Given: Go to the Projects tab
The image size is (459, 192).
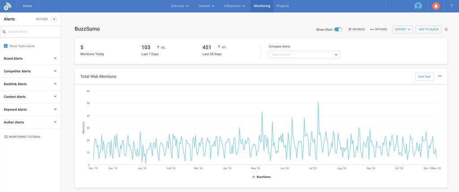Looking at the screenshot, I should (282, 6).
